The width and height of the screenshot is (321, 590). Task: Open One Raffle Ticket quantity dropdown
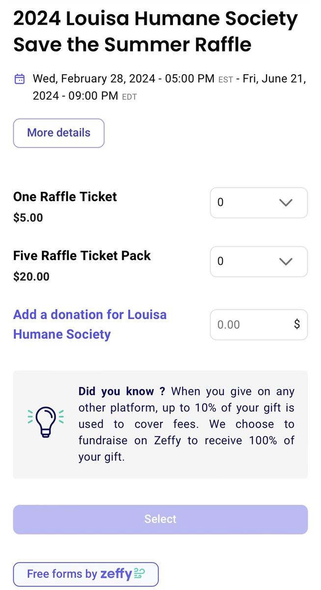coord(259,203)
